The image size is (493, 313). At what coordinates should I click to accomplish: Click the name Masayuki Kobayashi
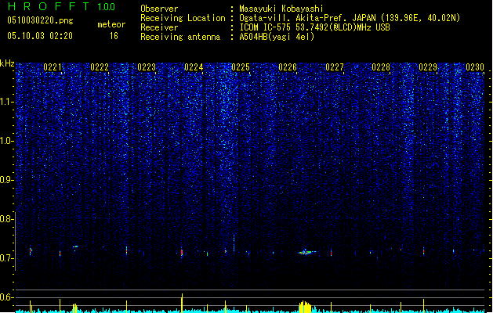click(x=281, y=9)
